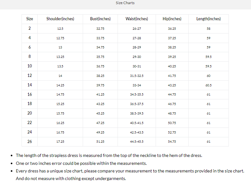Click the unique size chart note text
Viewport: 251px width, 193px height.
tap(130, 171)
